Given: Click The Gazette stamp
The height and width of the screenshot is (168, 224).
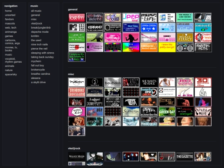Looking at the screenshot, I should [x=185, y=156].
